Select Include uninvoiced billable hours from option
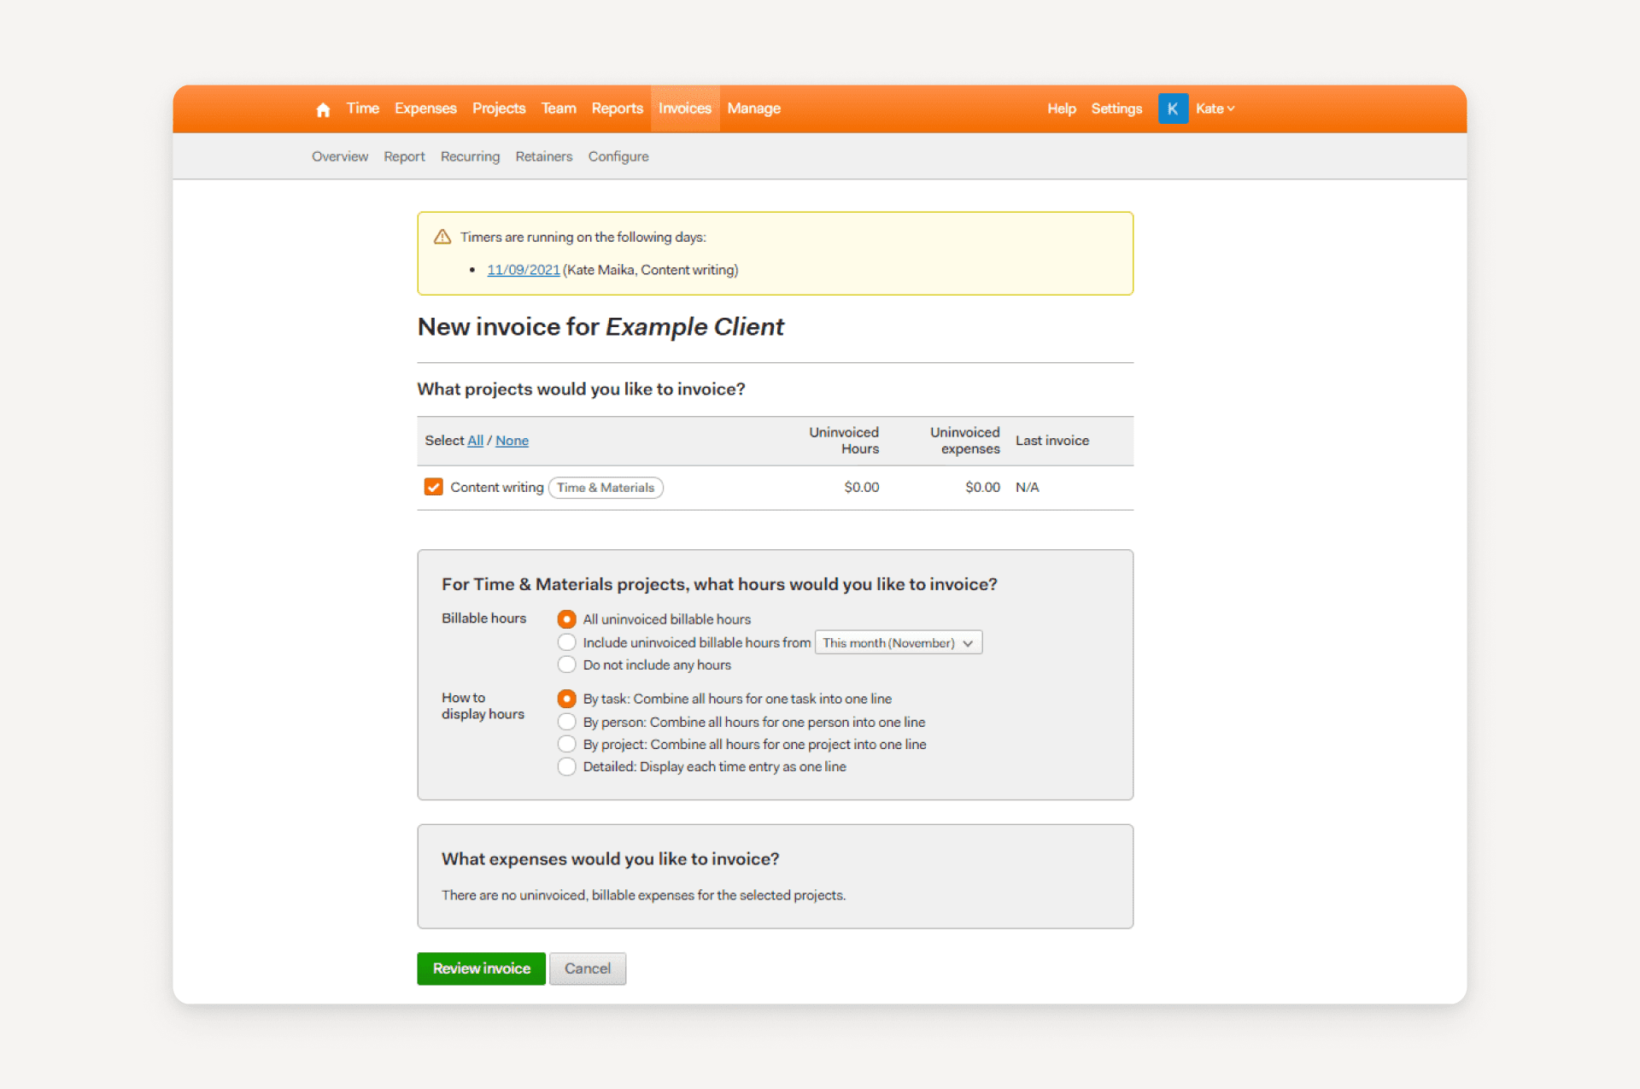 point(566,642)
